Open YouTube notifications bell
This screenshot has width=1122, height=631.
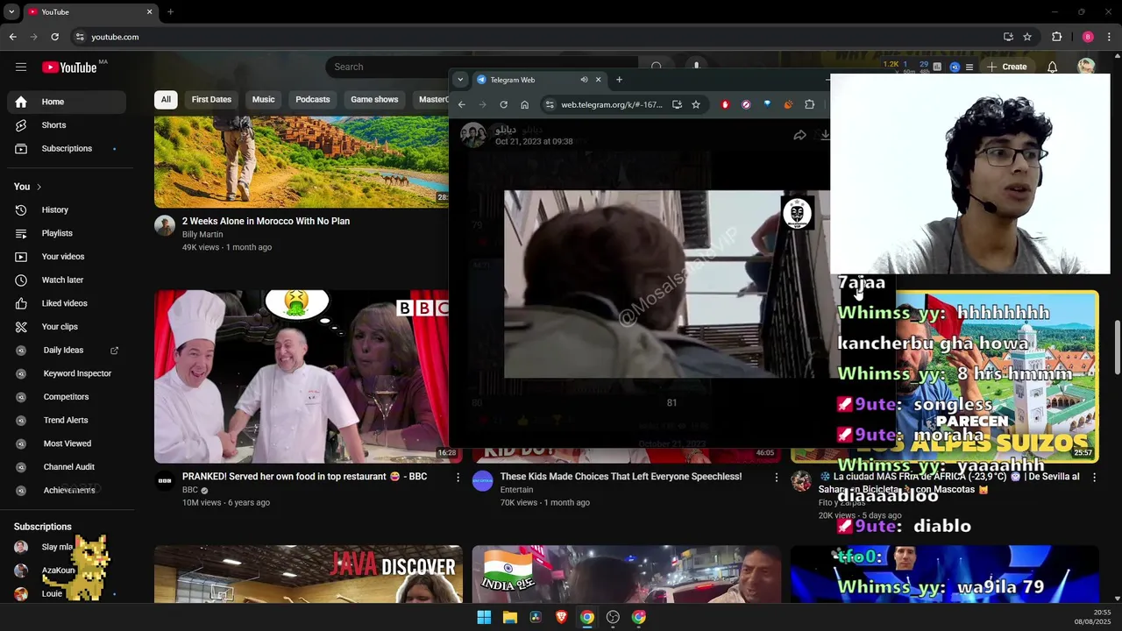click(x=1052, y=67)
